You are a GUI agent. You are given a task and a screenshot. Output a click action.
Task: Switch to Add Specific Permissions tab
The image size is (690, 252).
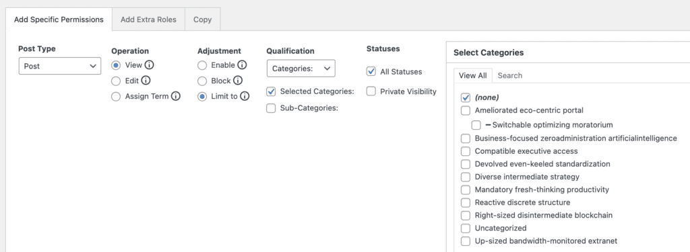pyautogui.click(x=59, y=19)
